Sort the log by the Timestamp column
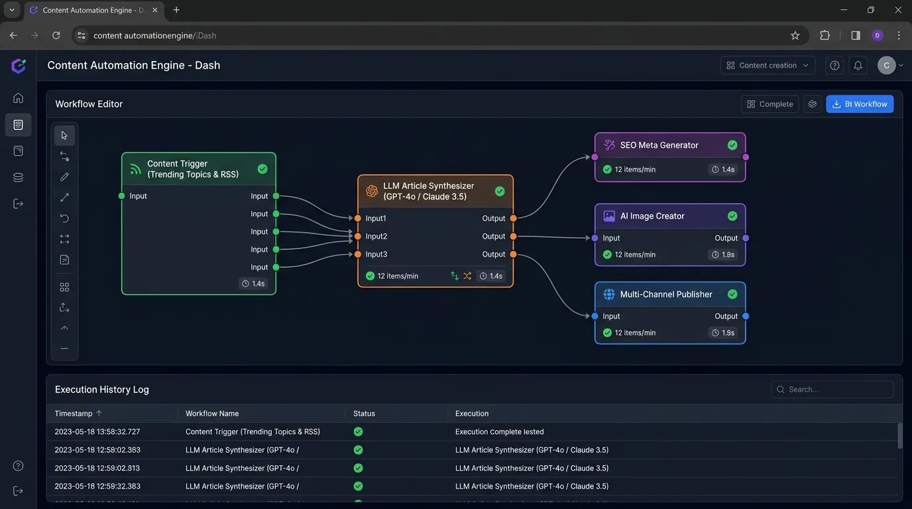The image size is (912, 509). [x=78, y=414]
